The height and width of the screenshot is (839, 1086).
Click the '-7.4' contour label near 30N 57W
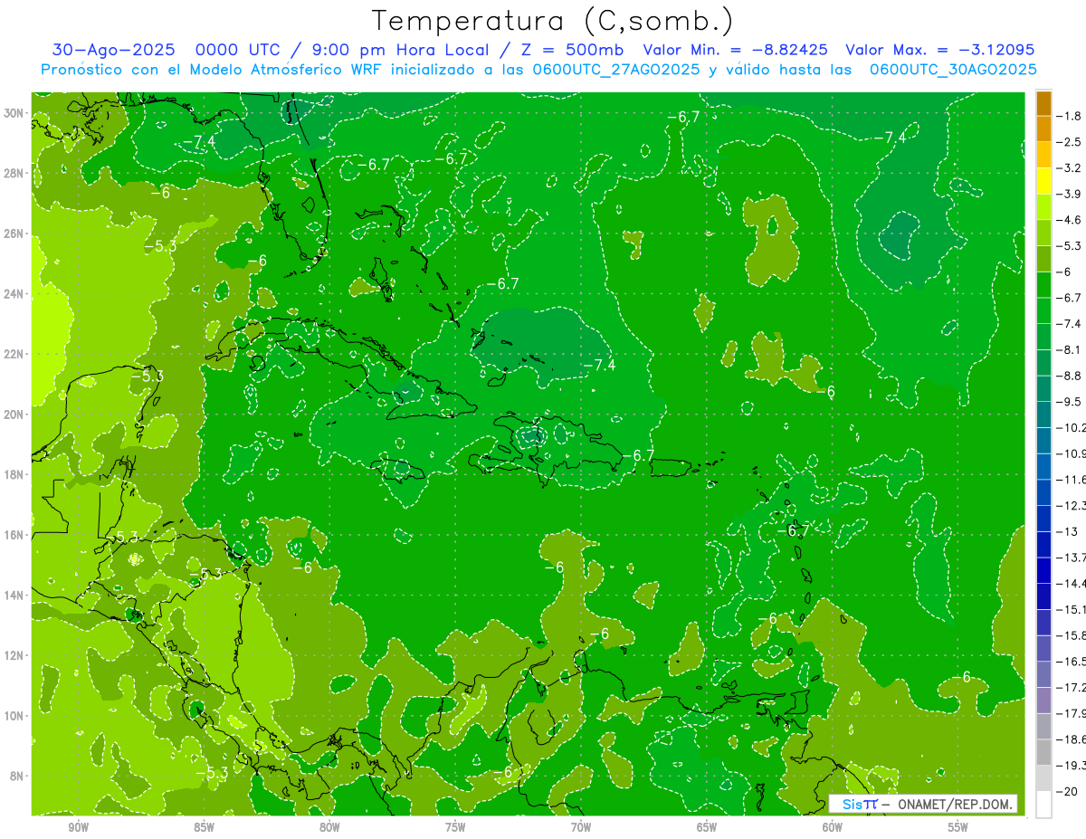[x=889, y=137]
